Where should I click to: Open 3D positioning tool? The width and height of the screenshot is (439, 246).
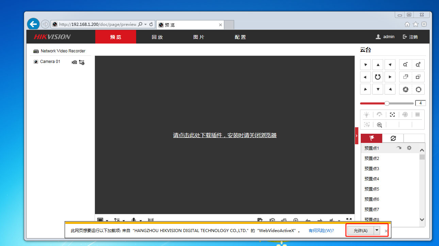click(x=379, y=125)
